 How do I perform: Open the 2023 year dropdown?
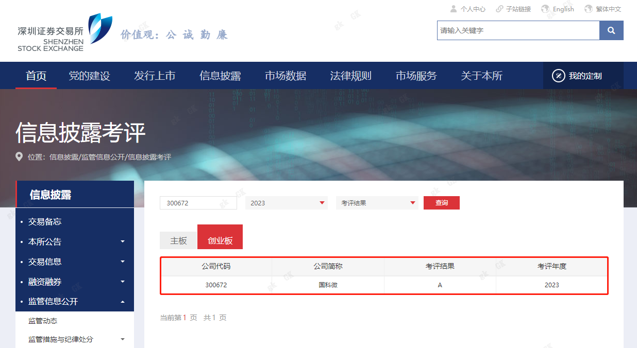(286, 203)
